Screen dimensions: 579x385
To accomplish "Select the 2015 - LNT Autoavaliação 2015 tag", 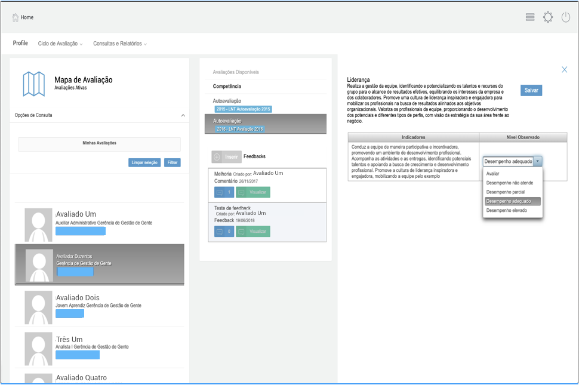I will (x=244, y=109).
